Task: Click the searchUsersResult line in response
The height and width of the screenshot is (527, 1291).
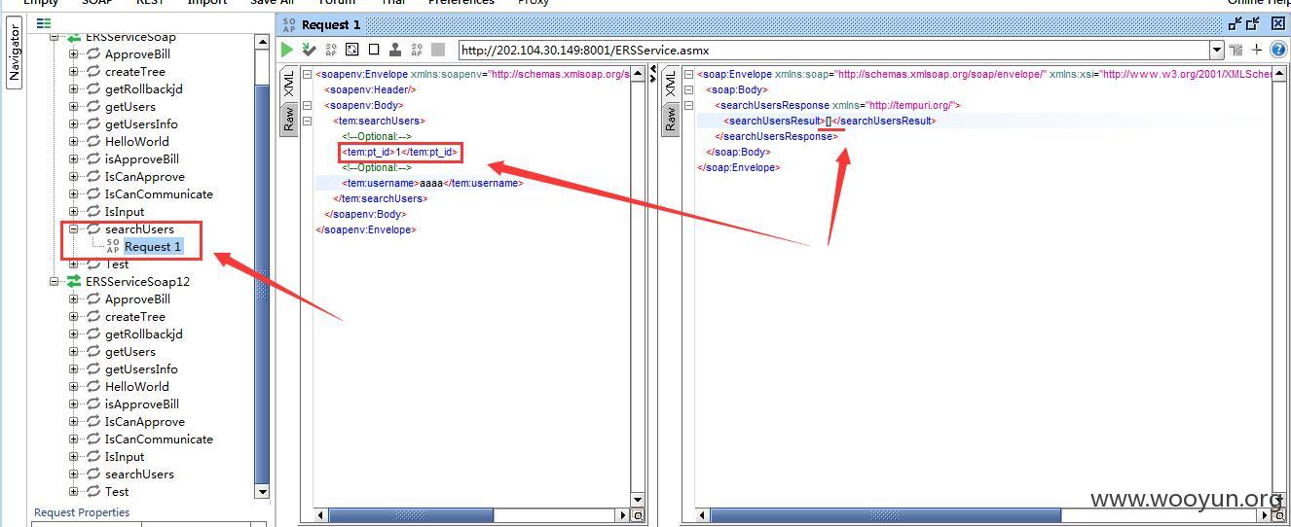Action: coord(830,121)
